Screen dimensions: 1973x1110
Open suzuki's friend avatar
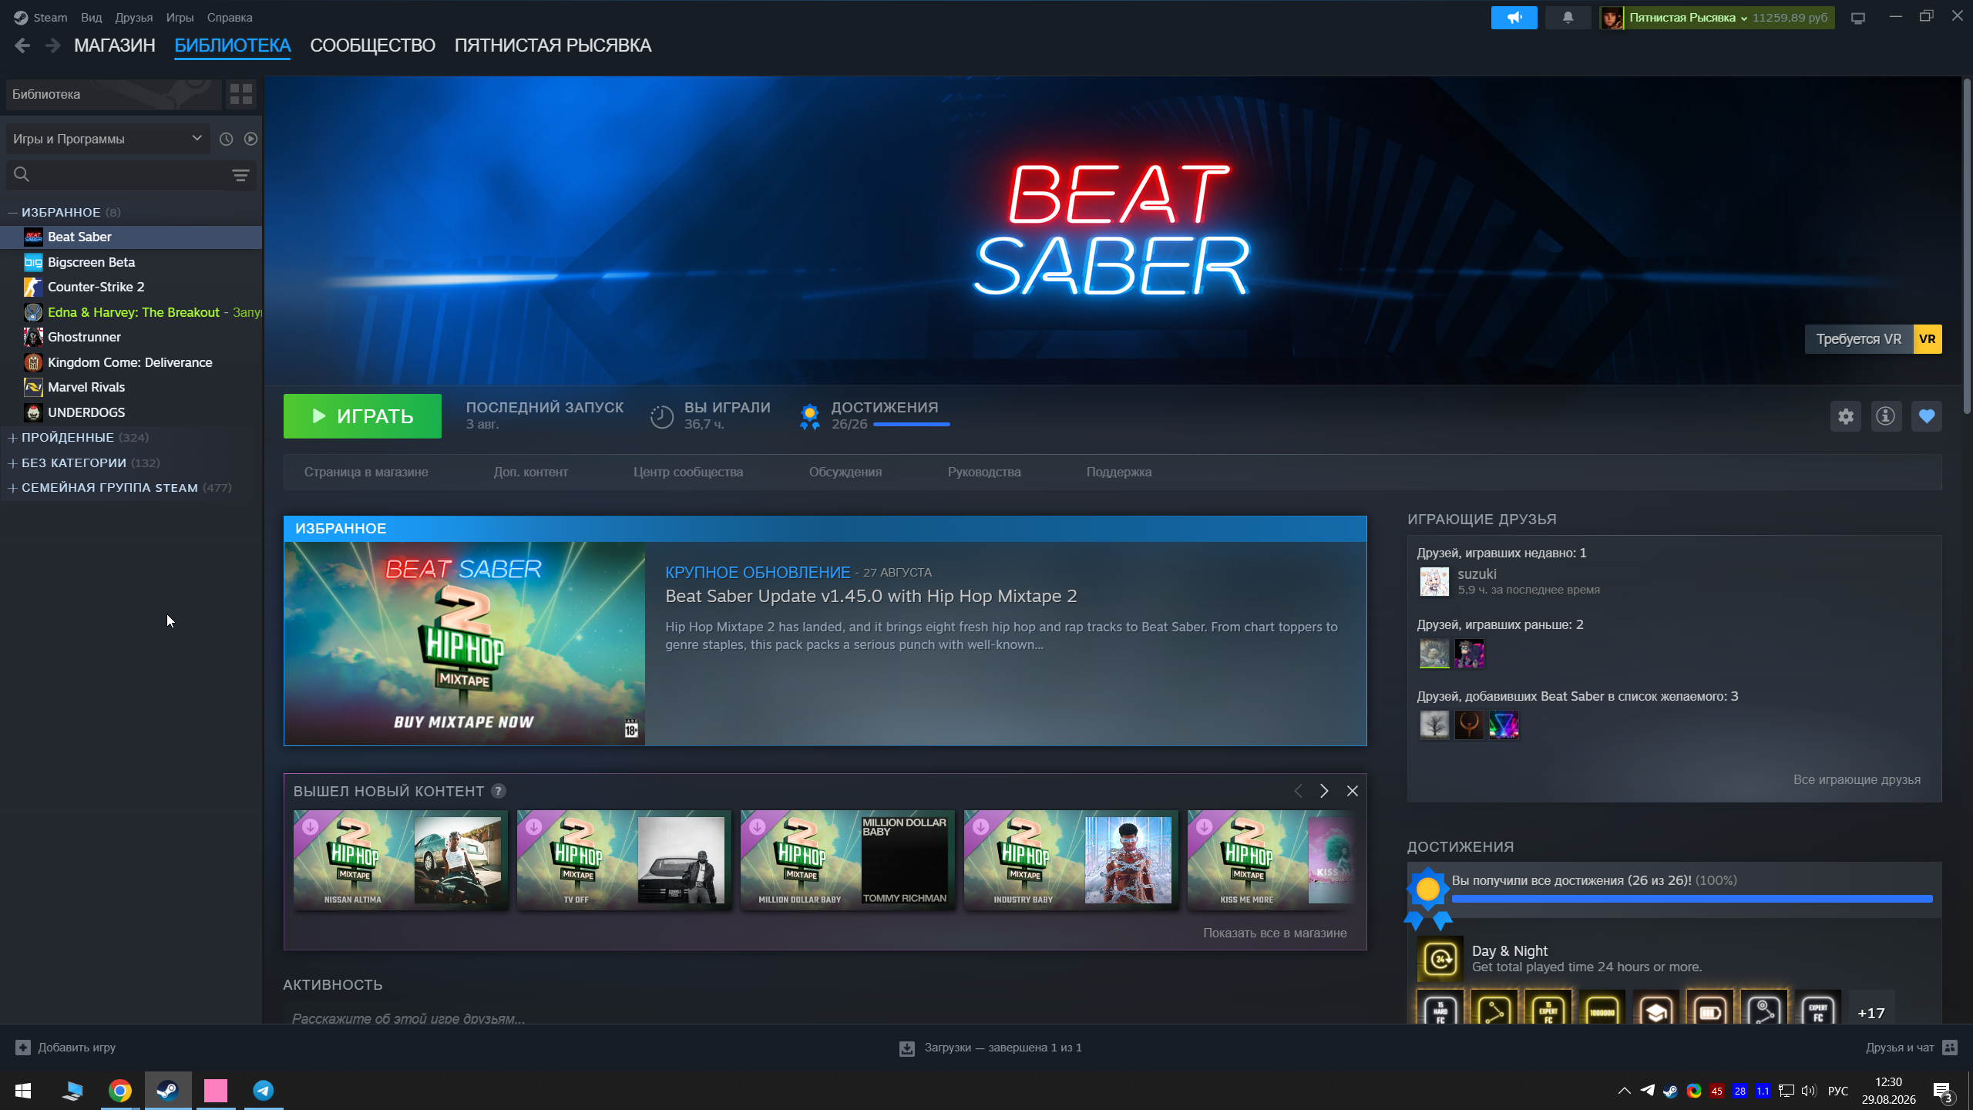tap(1434, 582)
